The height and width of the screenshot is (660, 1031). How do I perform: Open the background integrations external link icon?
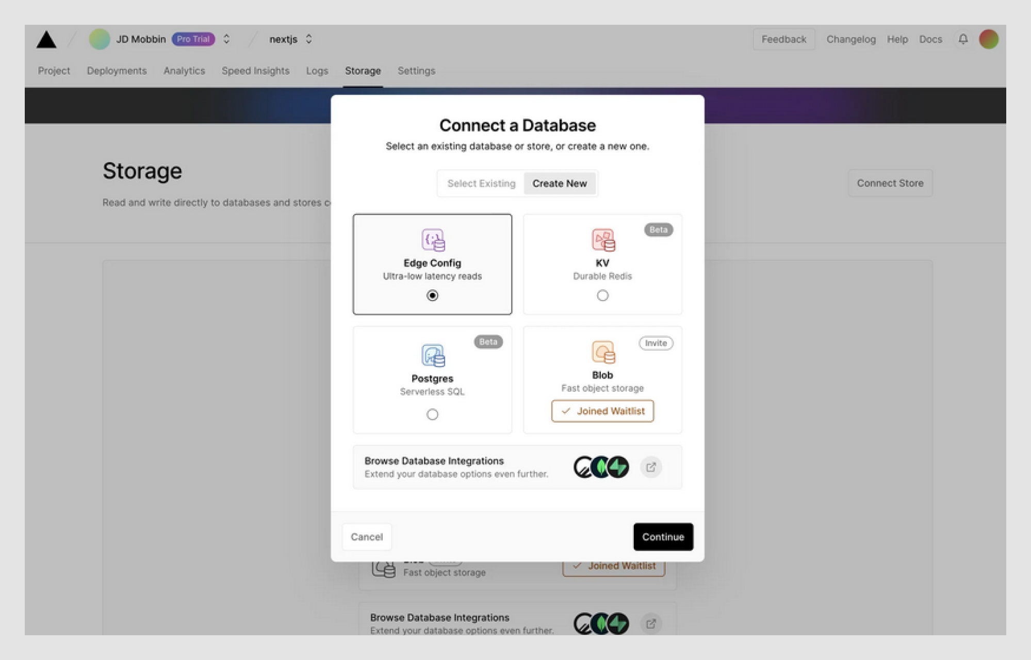pyautogui.click(x=651, y=624)
